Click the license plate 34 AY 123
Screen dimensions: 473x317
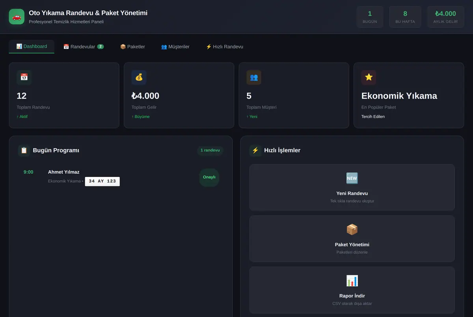pyautogui.click(x=102, y=181)
